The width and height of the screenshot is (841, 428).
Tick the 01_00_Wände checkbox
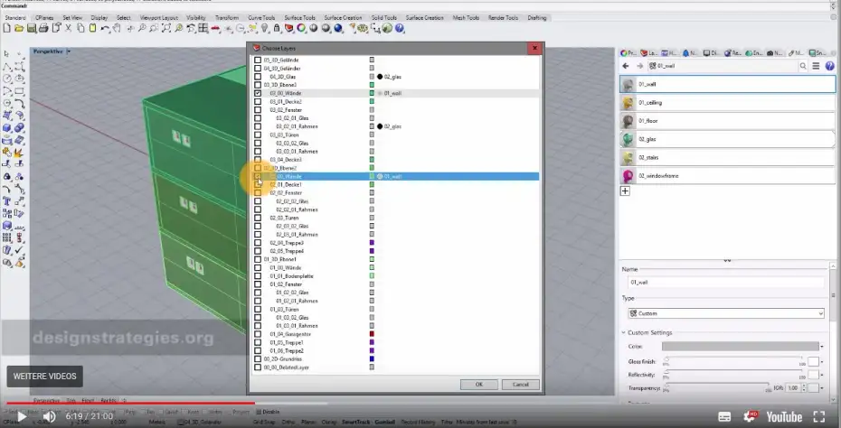tap(258, 268)
